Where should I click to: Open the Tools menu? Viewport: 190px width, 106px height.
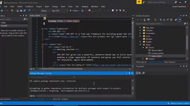[x=70, y=6]
